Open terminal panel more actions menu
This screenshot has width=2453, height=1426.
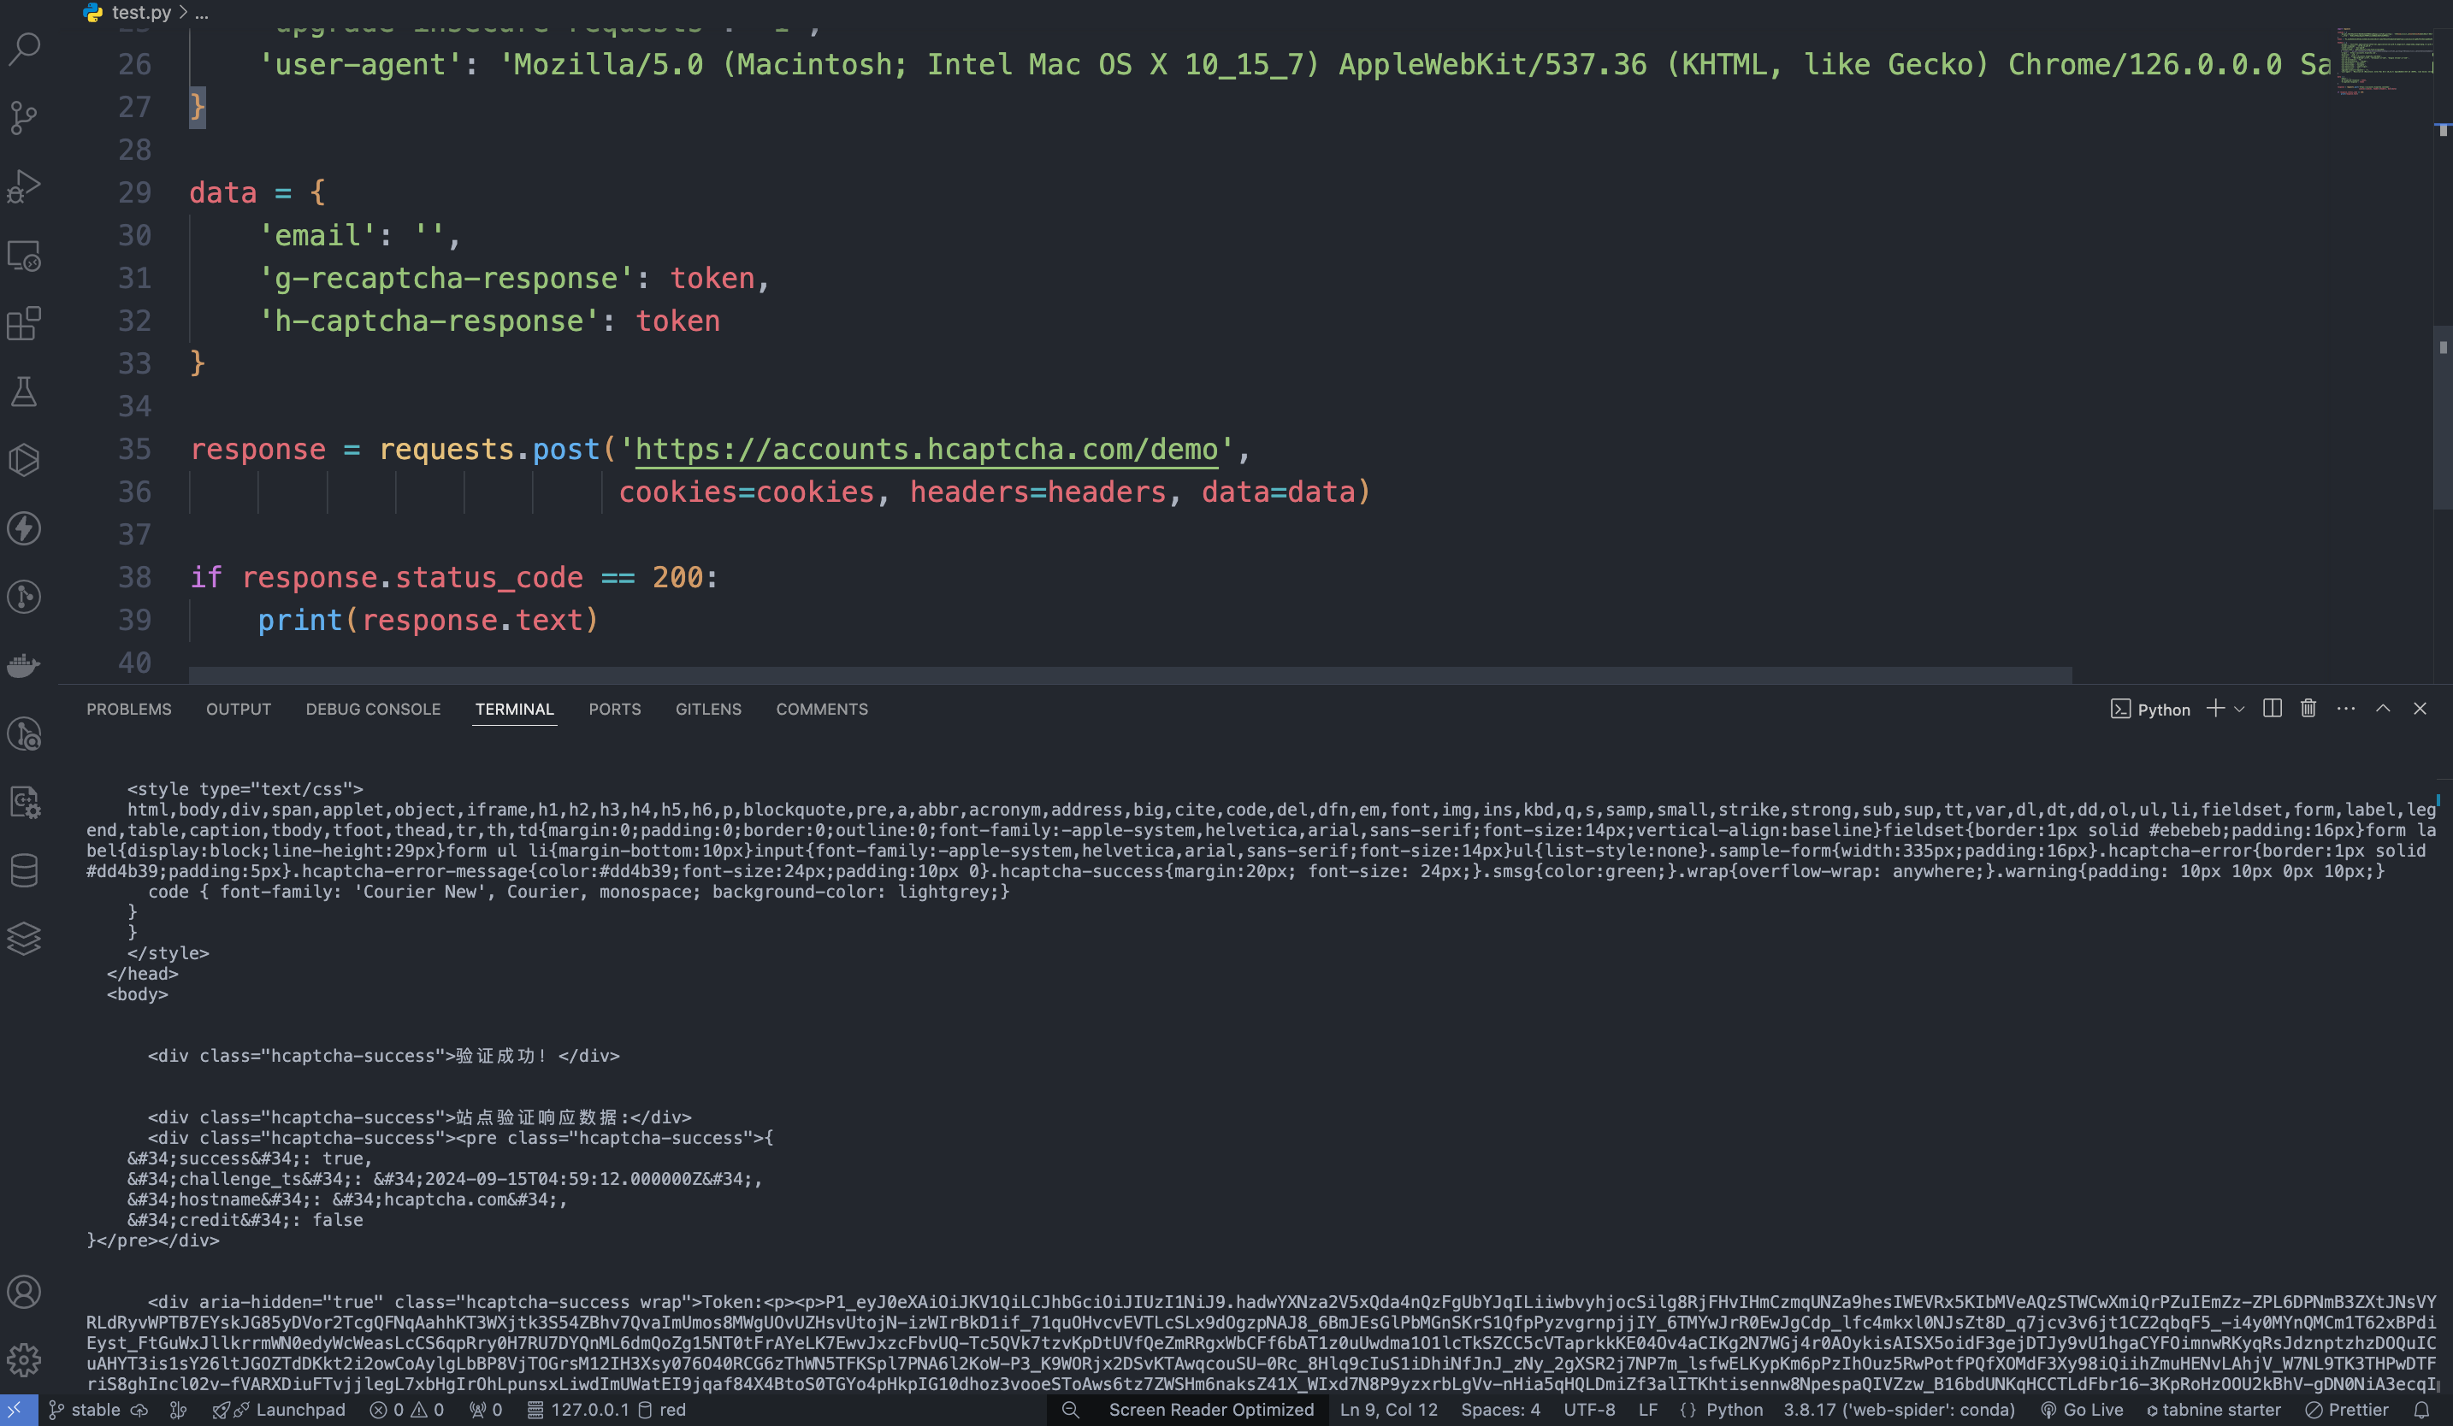coord(2346,709)
